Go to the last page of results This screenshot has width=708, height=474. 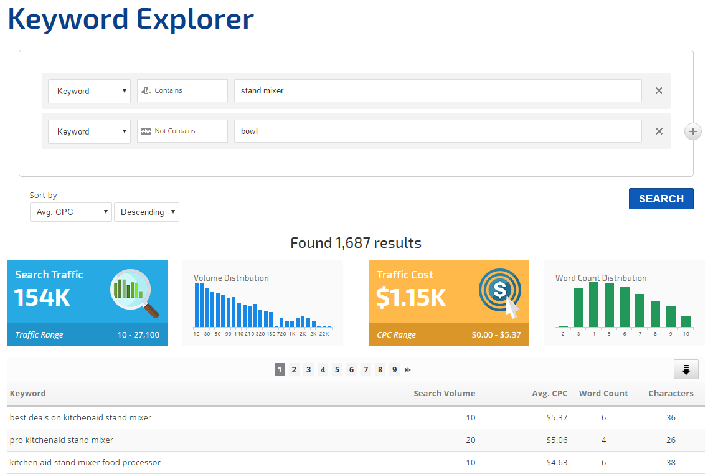tap(408, 370)
